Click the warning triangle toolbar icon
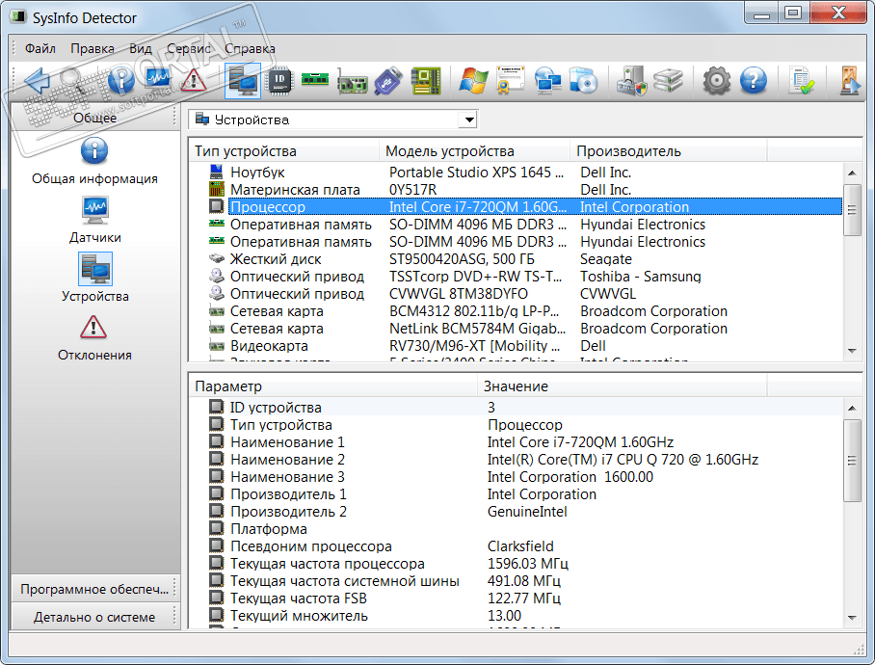Image resolution: width=875 pixels, height=665 pixels. point(193,80)
